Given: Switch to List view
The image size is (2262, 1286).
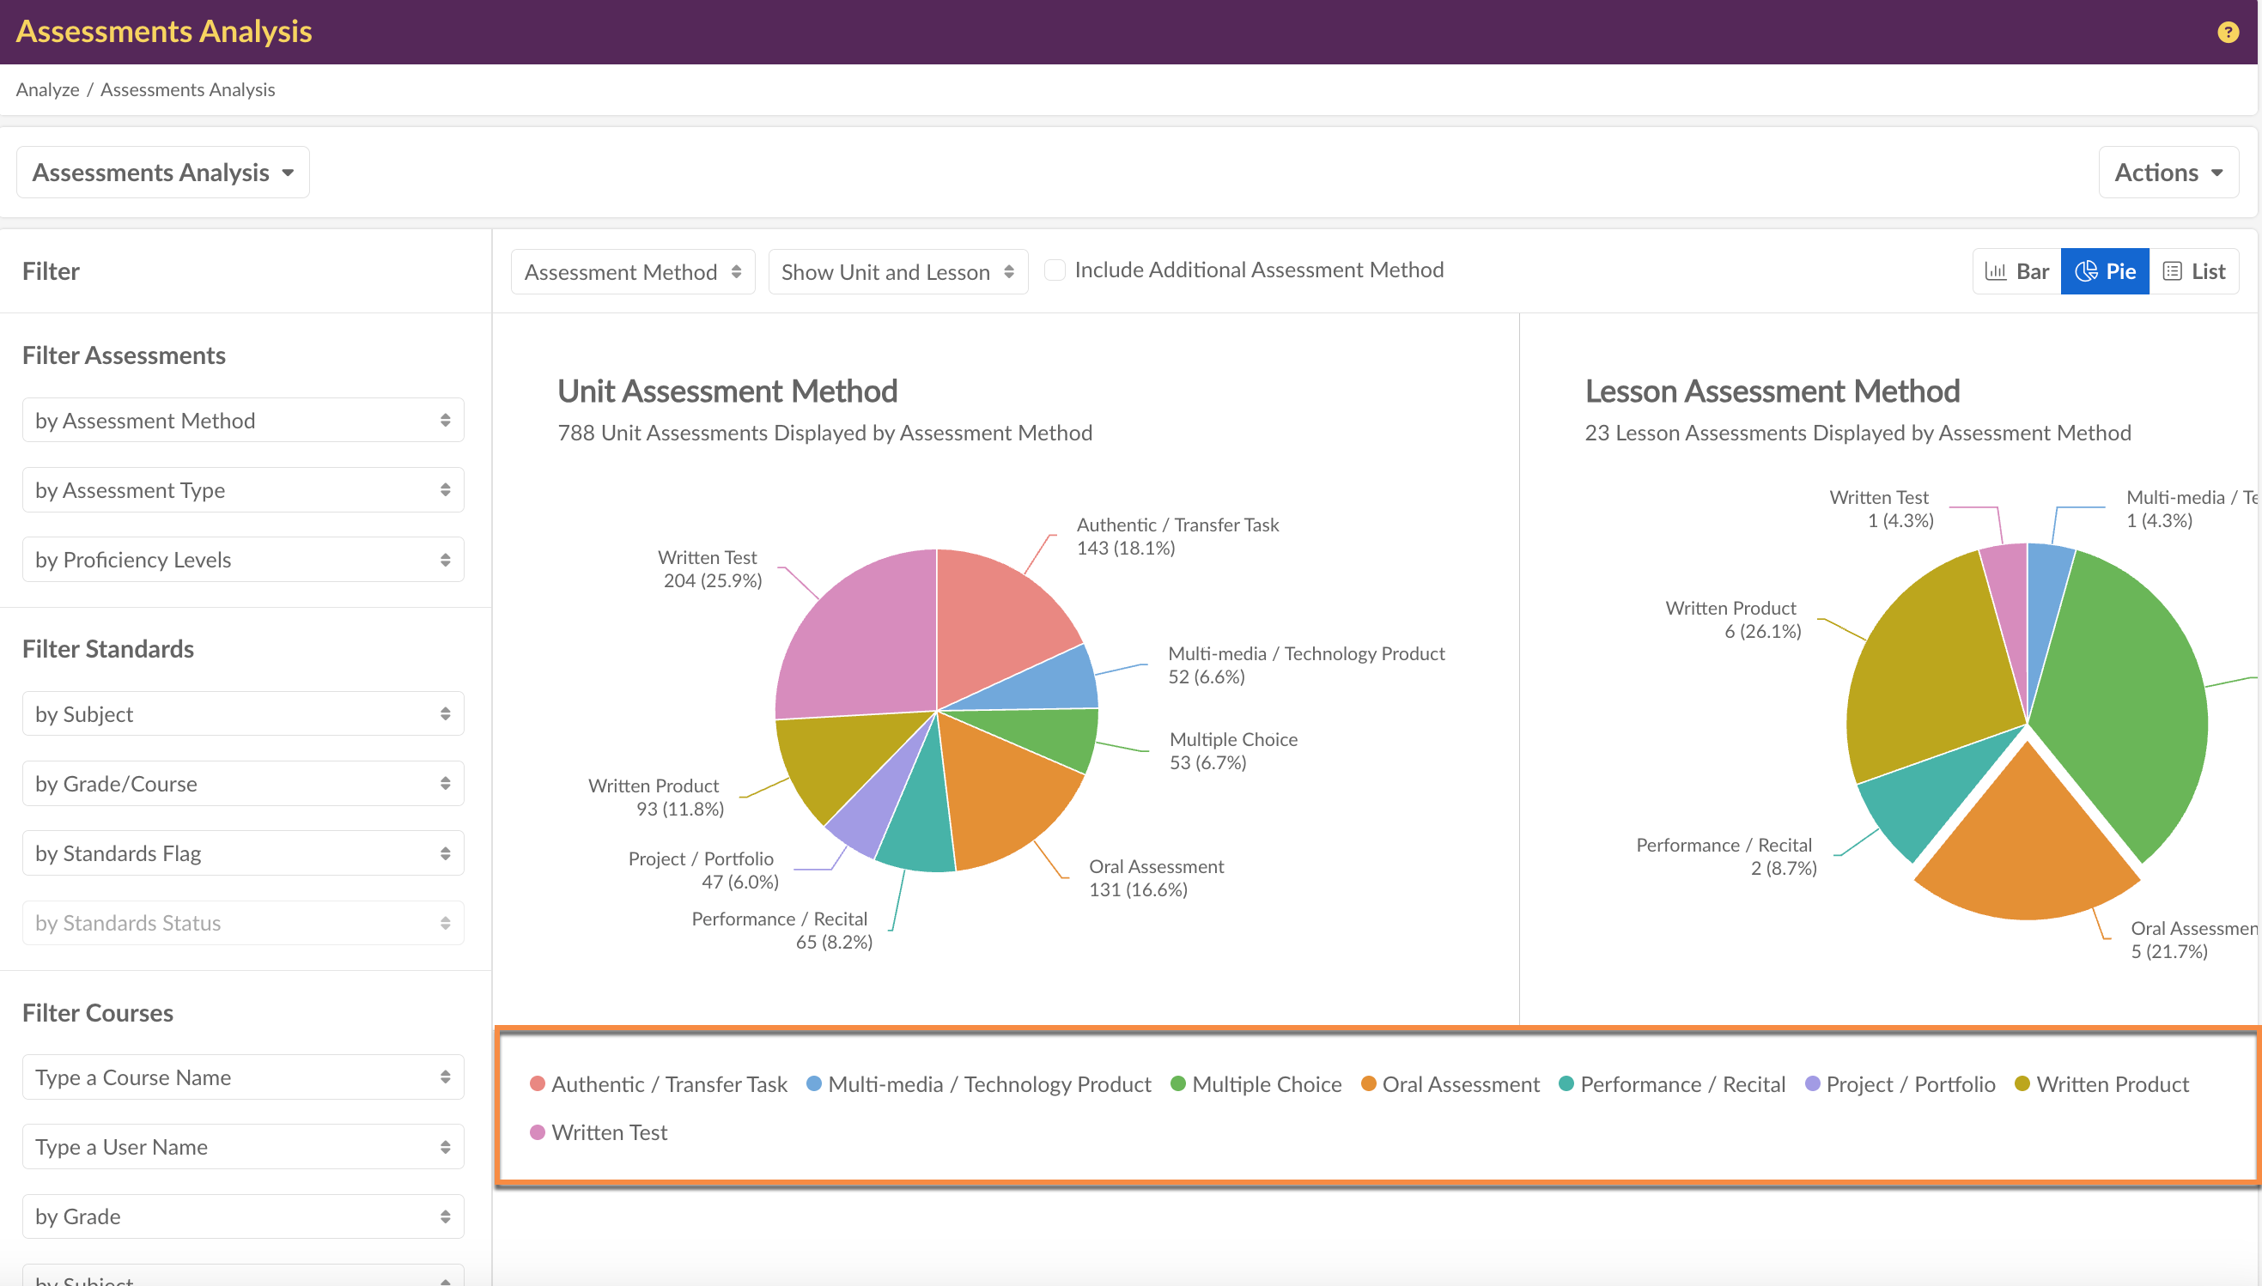Looking at the screenshot, I should coord(2193,271).
